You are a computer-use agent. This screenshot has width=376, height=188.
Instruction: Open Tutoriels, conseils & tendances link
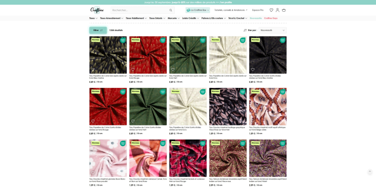(231, 10)
